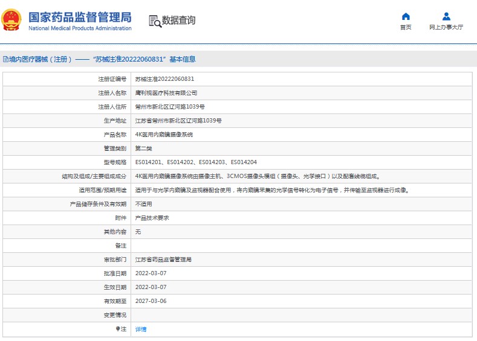The image size is (477, 341).
Task: Open the 详情 link in the note row
Action: [x=141, y=330]
